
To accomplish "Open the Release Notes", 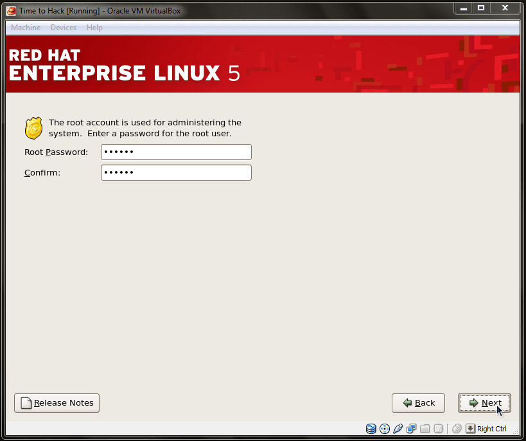I will (x=57, y=402).
